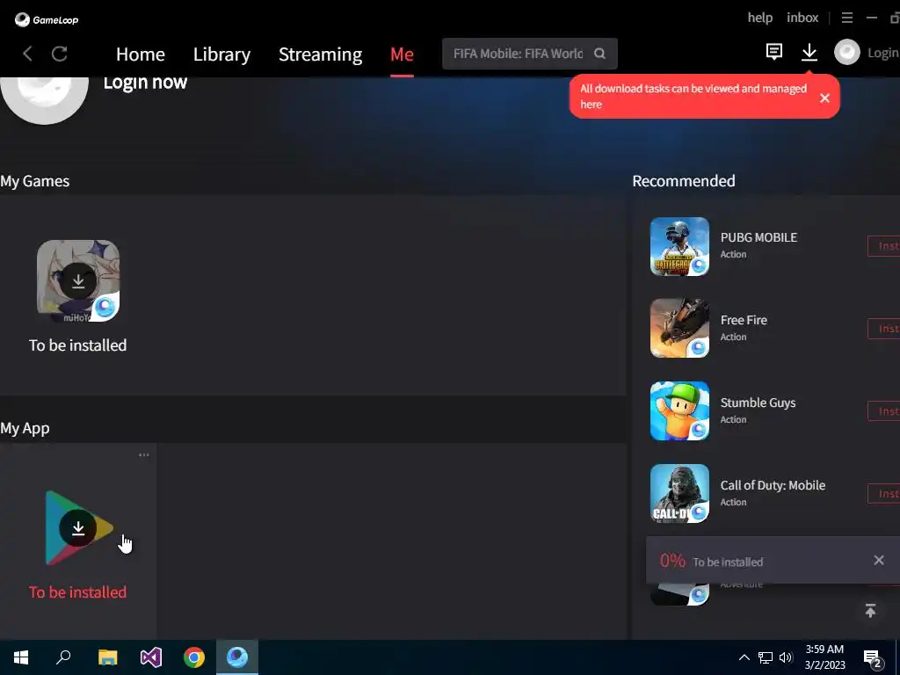Click the Free Fire title

point(744,320)
